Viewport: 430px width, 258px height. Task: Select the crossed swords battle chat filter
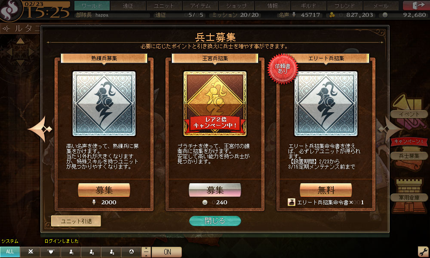point(31,252)
